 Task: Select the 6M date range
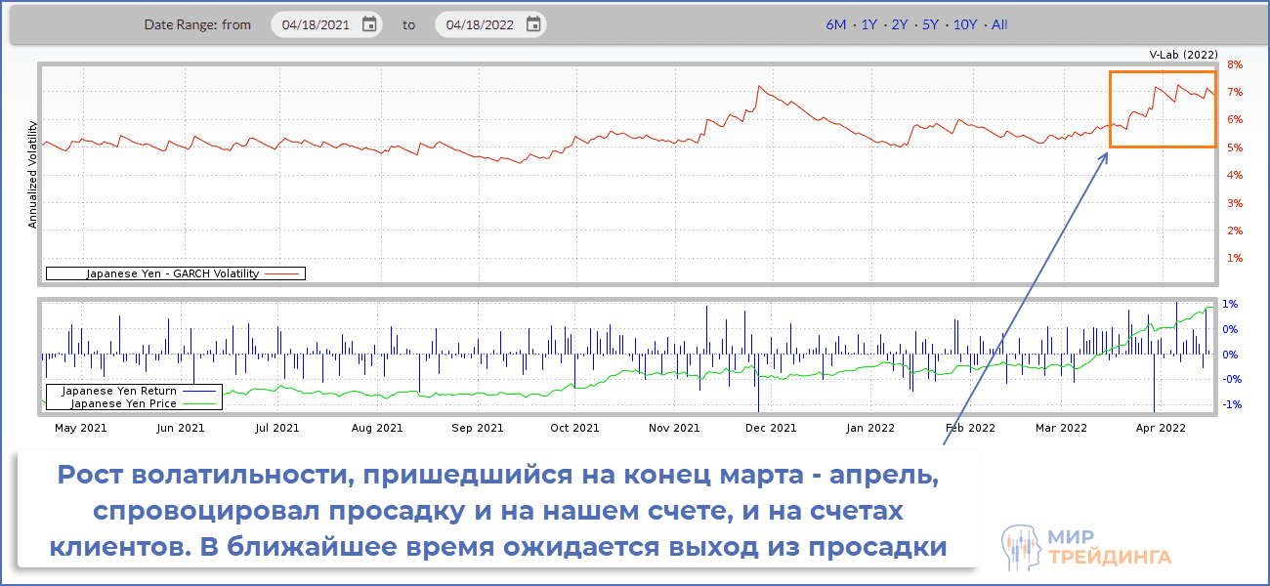(835, 24)
